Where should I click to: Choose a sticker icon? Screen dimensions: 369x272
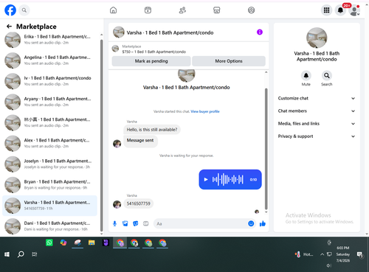click(x=136, y=223)
